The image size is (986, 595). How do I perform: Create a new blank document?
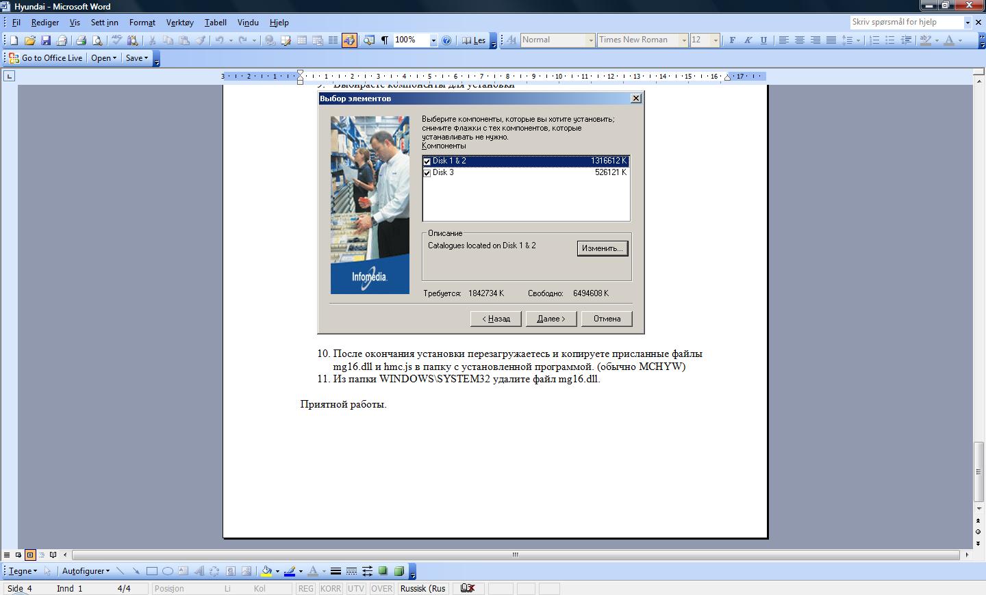[14, 40]
